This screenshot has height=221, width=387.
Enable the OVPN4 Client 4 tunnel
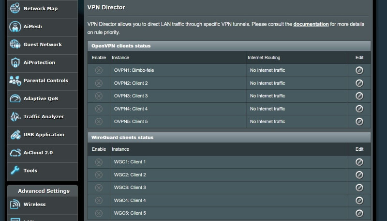(x=99, y=109)
